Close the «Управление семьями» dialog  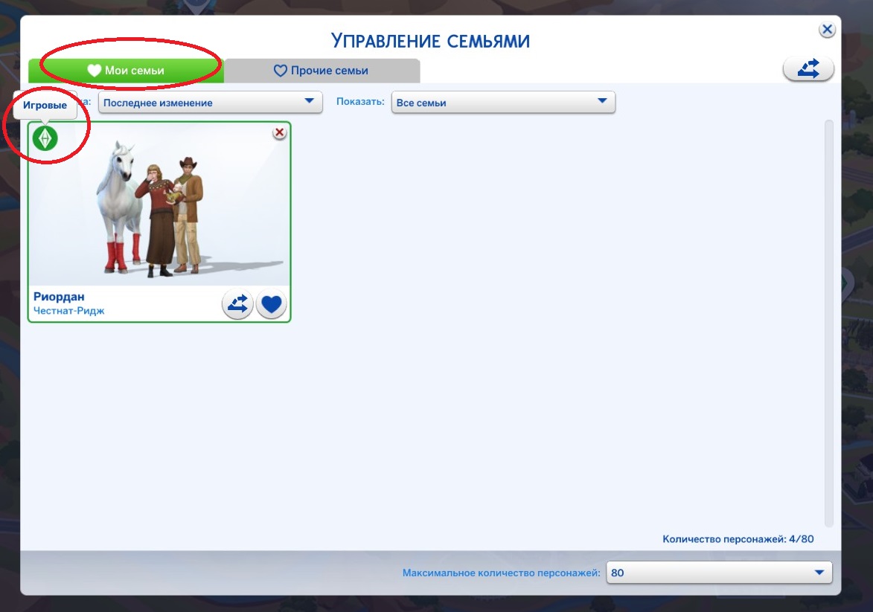(827, 30)
